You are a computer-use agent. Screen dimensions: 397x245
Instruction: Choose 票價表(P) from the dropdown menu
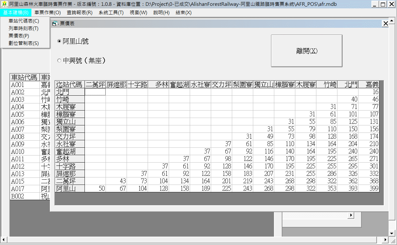point(25,36)
